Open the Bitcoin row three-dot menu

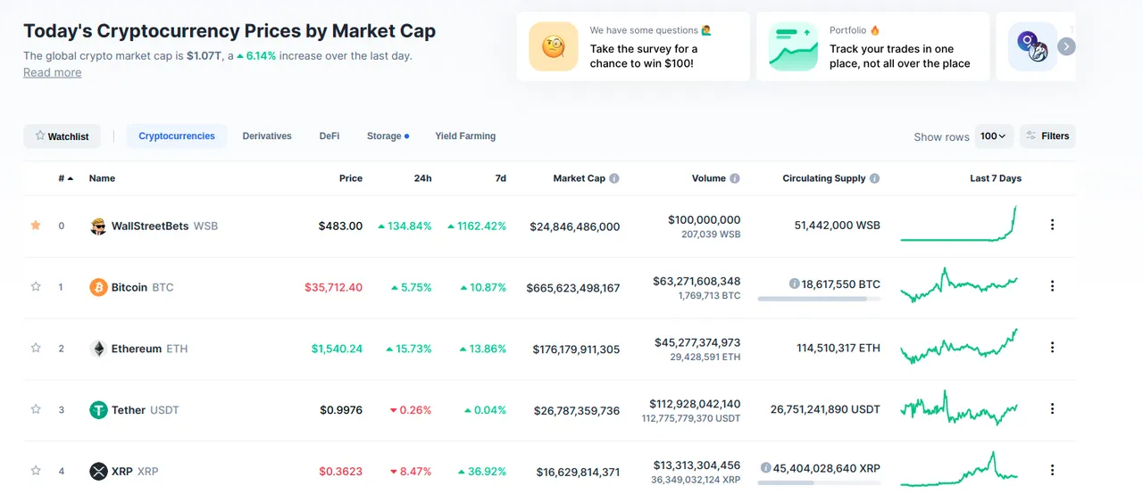click(1052, 286)
